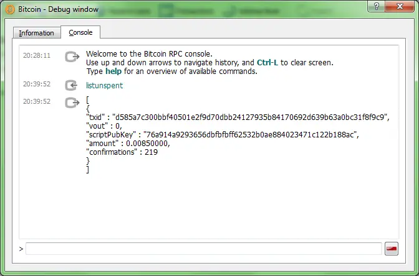419x276 pixels.
Task: Click the command input field
Action: tap(204, 249)
